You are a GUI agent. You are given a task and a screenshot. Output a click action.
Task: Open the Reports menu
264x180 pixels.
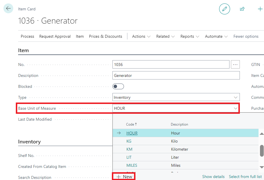pyautogui.click(x=190, y=36)
